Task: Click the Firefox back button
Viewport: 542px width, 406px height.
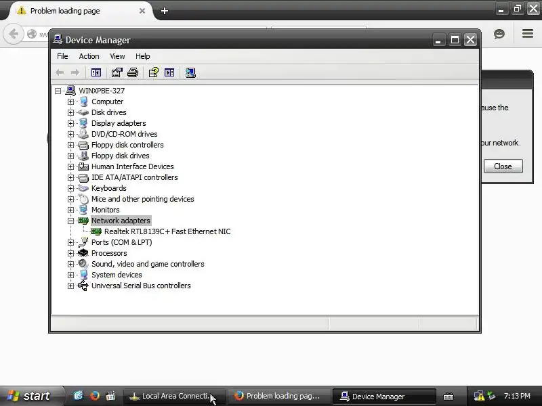Action: pyautogui.click(x=14, y=34)
